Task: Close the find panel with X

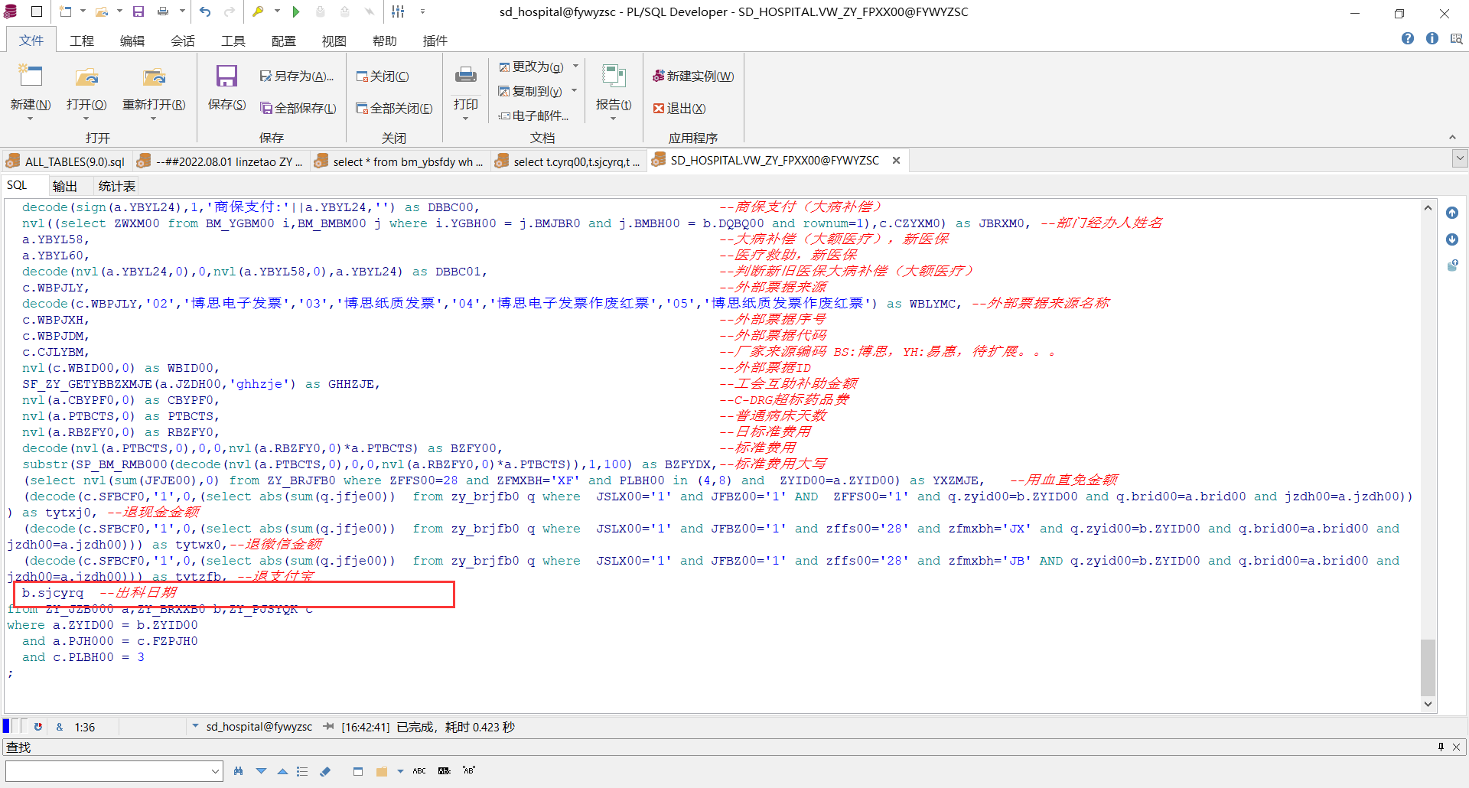Action: coord(1456,747)
